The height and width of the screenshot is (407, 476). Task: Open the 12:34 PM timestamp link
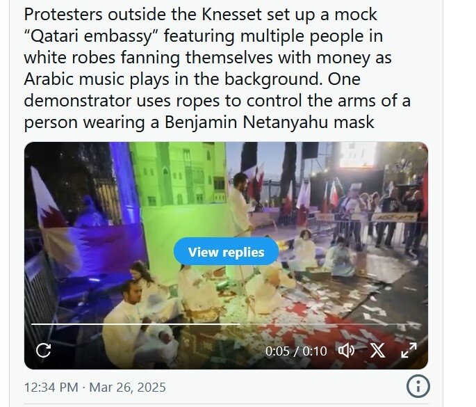[x=51, y=388]
